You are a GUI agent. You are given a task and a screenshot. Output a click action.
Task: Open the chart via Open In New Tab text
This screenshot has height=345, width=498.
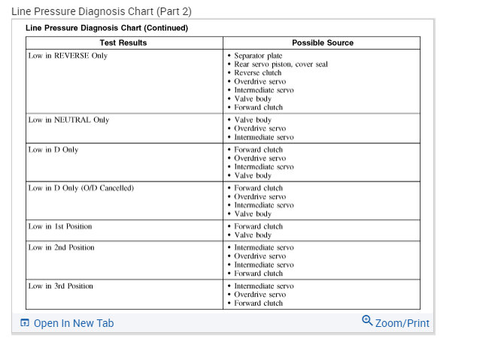click(x=74, y=323)
